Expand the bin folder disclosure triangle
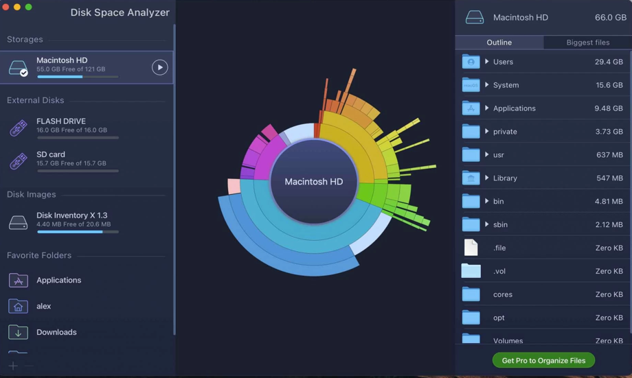632x378 pixels. [487, 201]
